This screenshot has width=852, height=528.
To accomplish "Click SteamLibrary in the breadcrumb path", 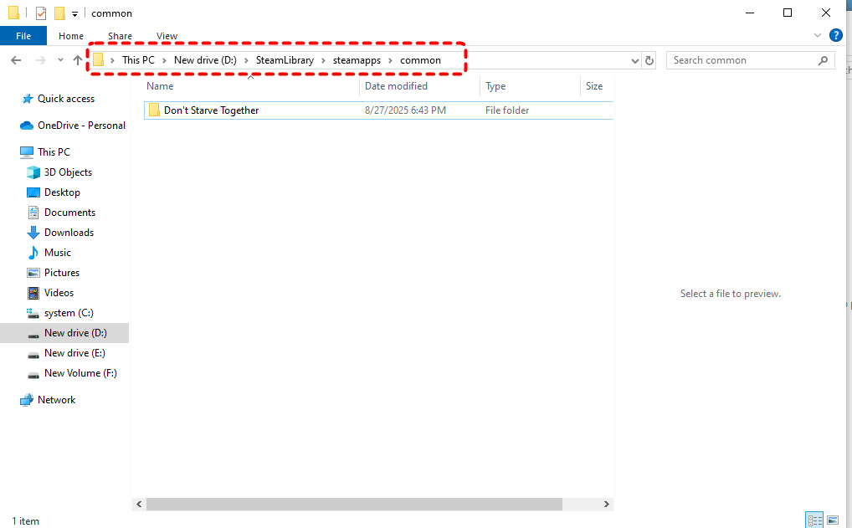I will click(x=285, y=60).
